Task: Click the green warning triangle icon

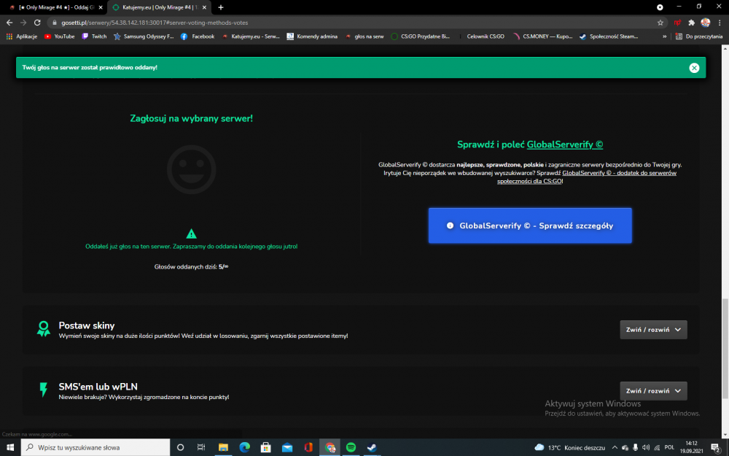Action: pos(191,233)
